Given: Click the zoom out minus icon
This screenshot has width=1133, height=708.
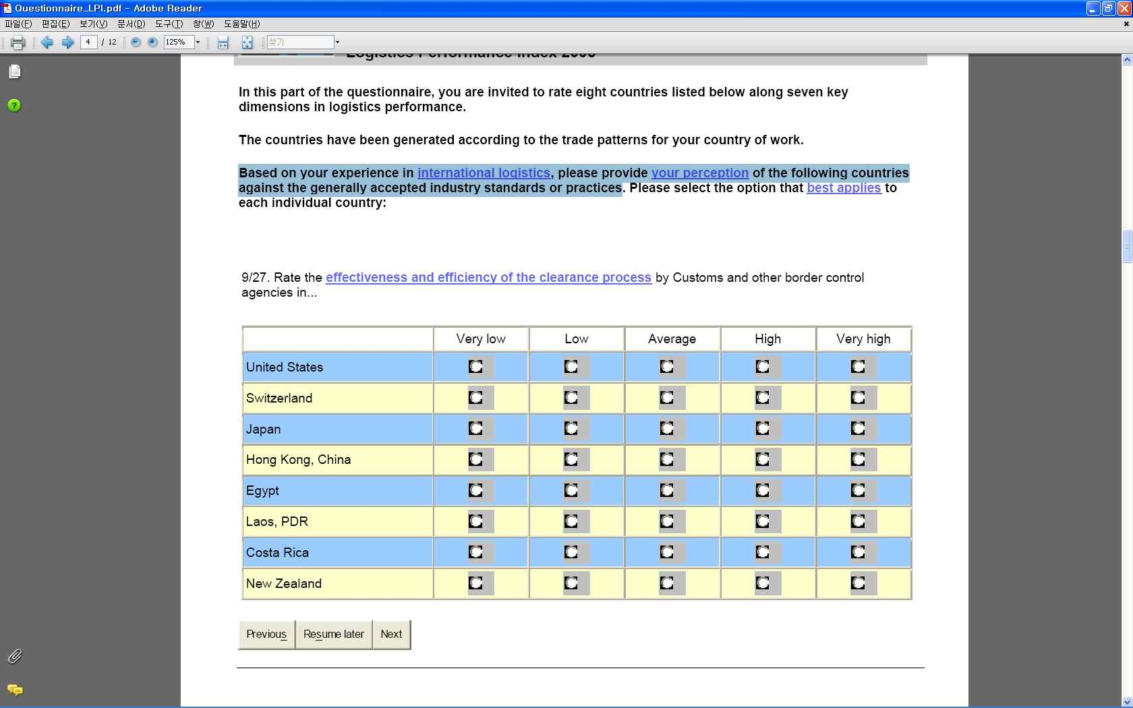Looking at the screenshot, I should pos(136,42).
